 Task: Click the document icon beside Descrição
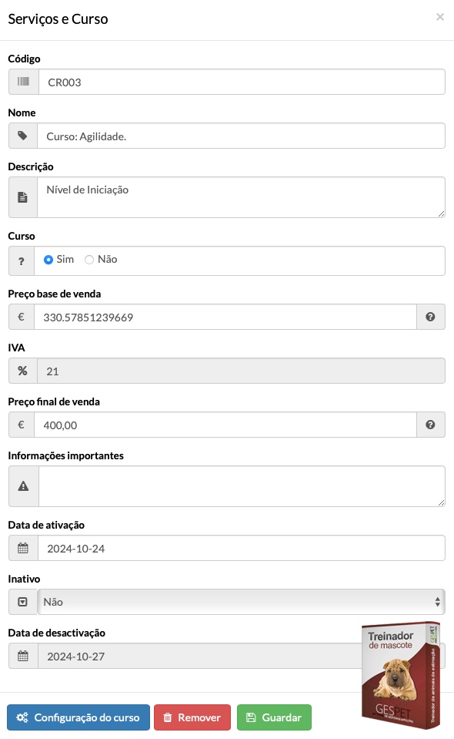tap(22, 197)
